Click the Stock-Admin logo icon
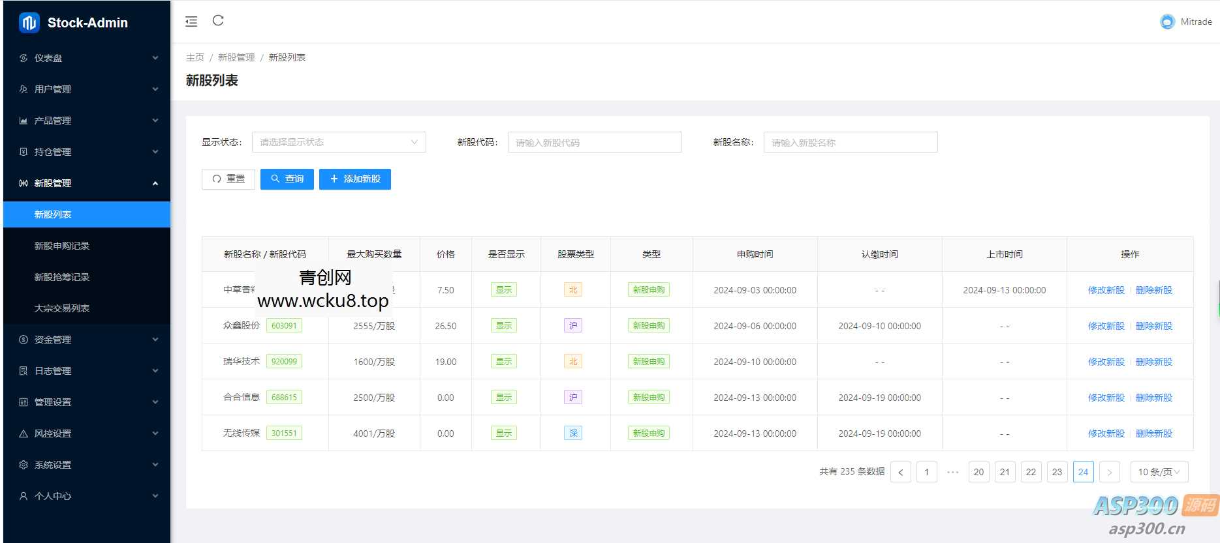Viewport: 1220px width, 543px height. tap(29, 23)
